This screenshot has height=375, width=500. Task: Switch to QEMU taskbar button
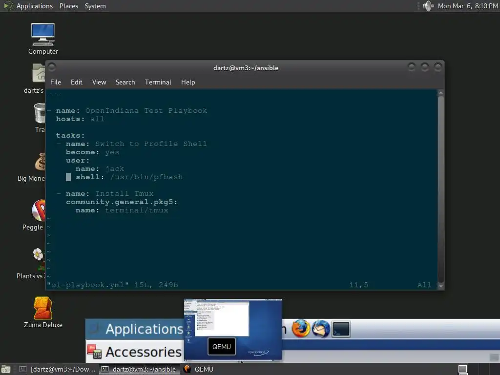click(x=199, y=369)
